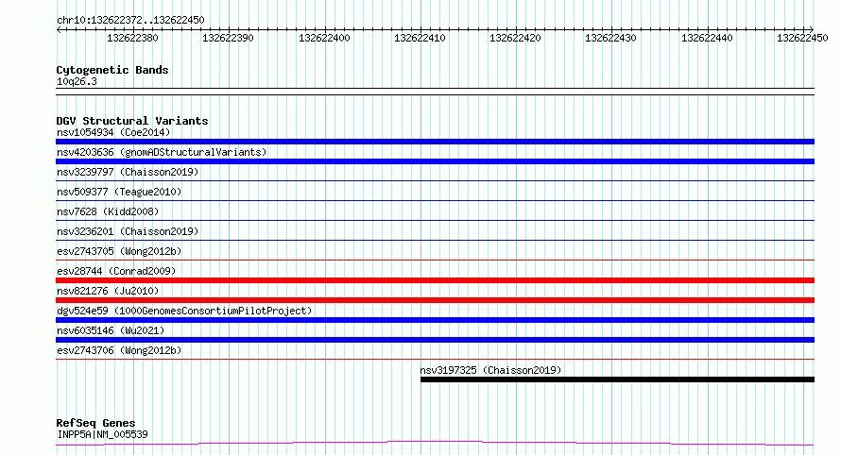
Task: Click the blue bar under dgv524e59
Action: click(x=435, y=320)
